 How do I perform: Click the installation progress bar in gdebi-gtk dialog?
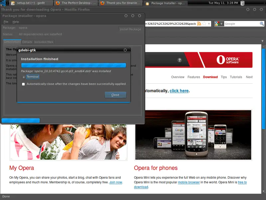tap(73, 65)
